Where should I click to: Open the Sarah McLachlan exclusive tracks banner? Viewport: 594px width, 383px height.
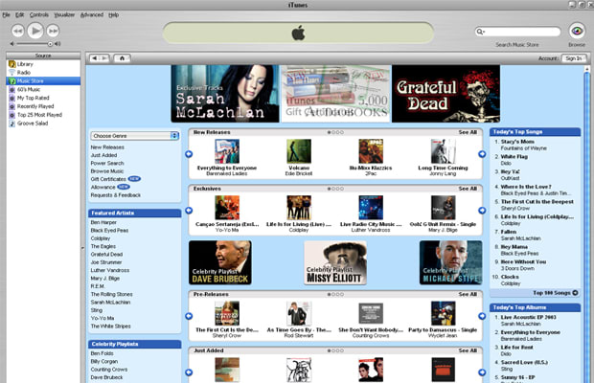[x=225, y=94]
